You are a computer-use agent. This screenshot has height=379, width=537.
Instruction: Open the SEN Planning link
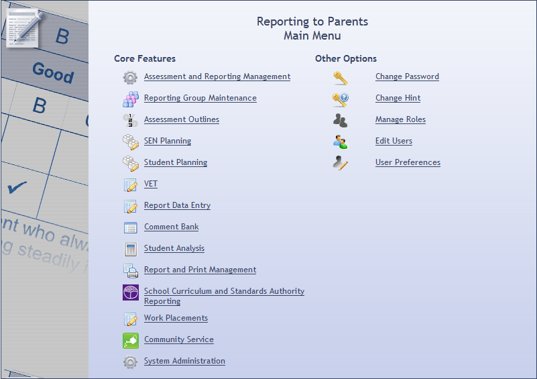click(x=167, y=141)
